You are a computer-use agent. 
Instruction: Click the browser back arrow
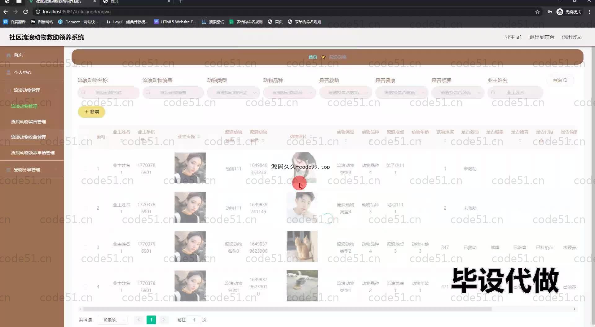tap(6, 12)
